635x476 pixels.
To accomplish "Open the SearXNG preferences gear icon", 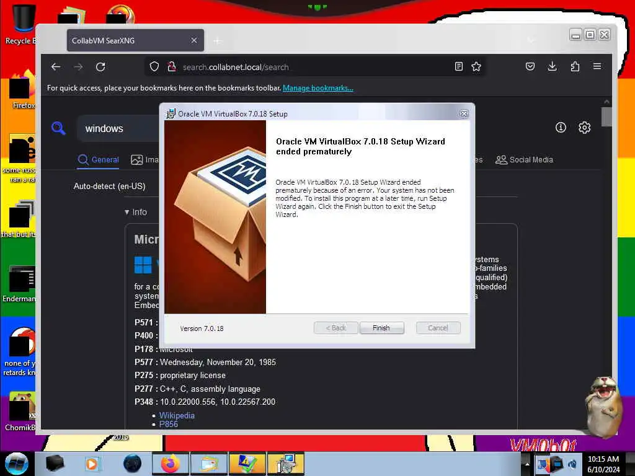I will point(584,128).
